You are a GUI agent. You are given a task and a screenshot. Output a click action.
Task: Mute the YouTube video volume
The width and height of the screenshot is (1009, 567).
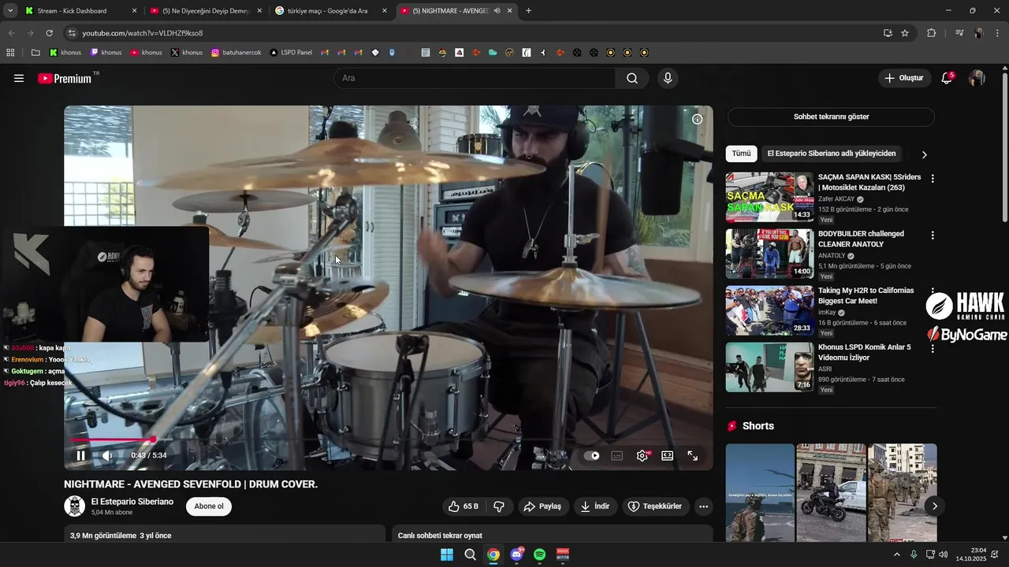coord(107,455)
